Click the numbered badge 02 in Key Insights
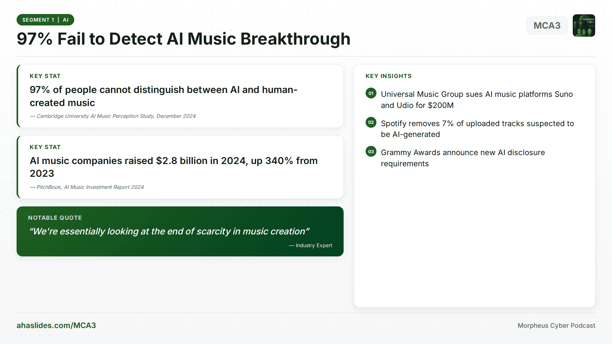Image resolution: width=612 pixels, height=344 pixels. tap(371, 122)
